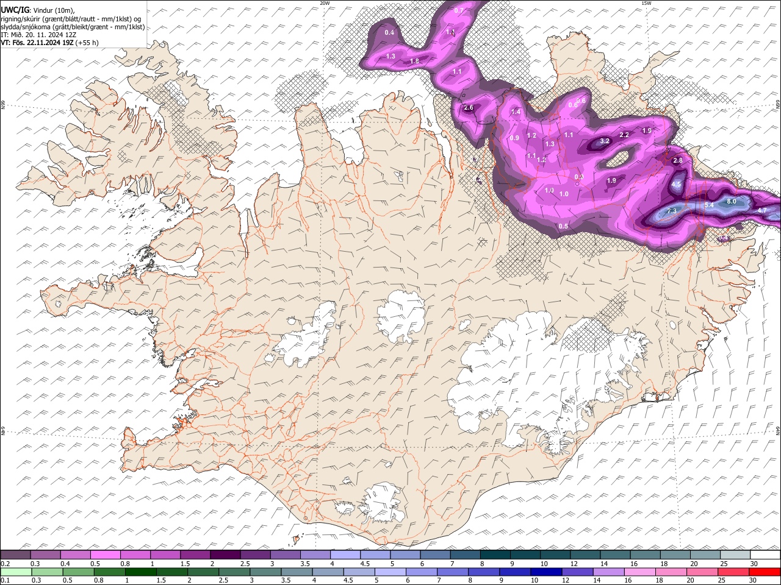The height and width of the screenshot is (585, 781).
Task: Click top legend swatch between 8 and 9
Action: pos(494,555)
